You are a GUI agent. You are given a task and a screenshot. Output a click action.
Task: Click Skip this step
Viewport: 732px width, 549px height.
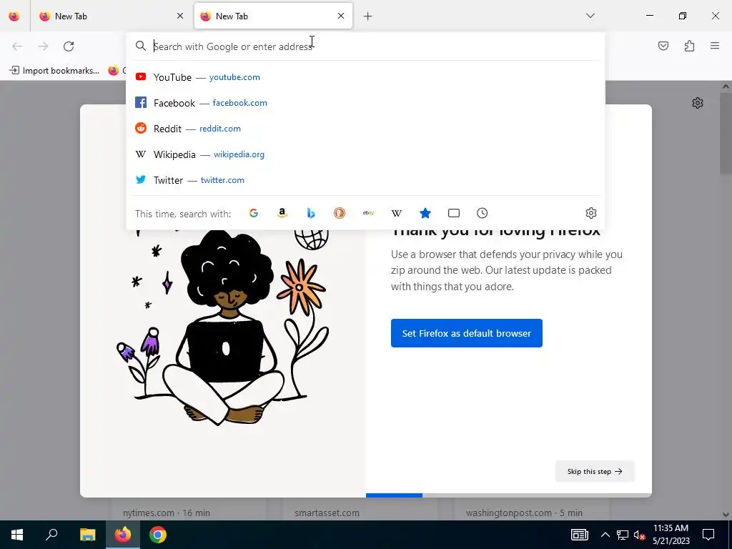(x=595, y=472)
